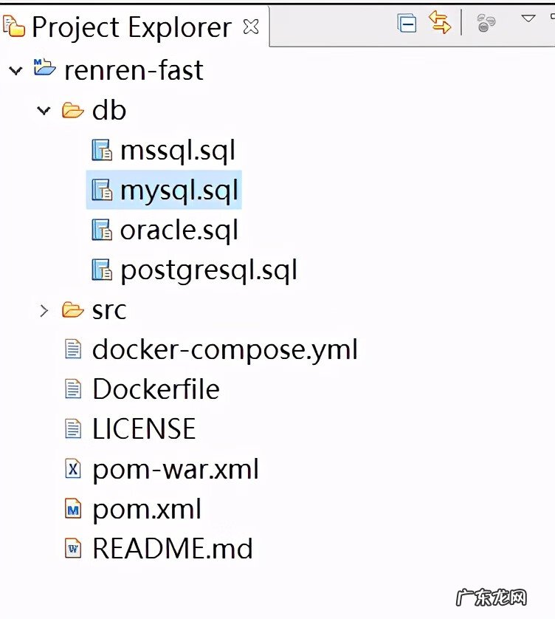Click the Collapse All toolbar icon
555x619 pixels.
tap(407, 24)
